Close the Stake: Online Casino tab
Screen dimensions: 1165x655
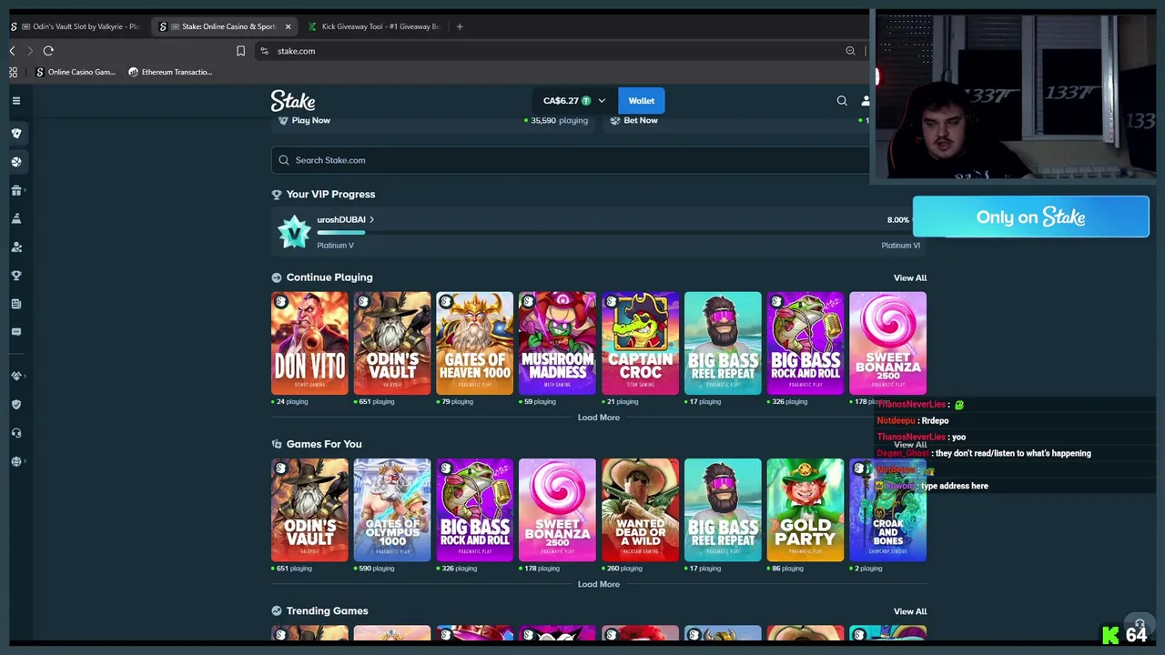288,26
